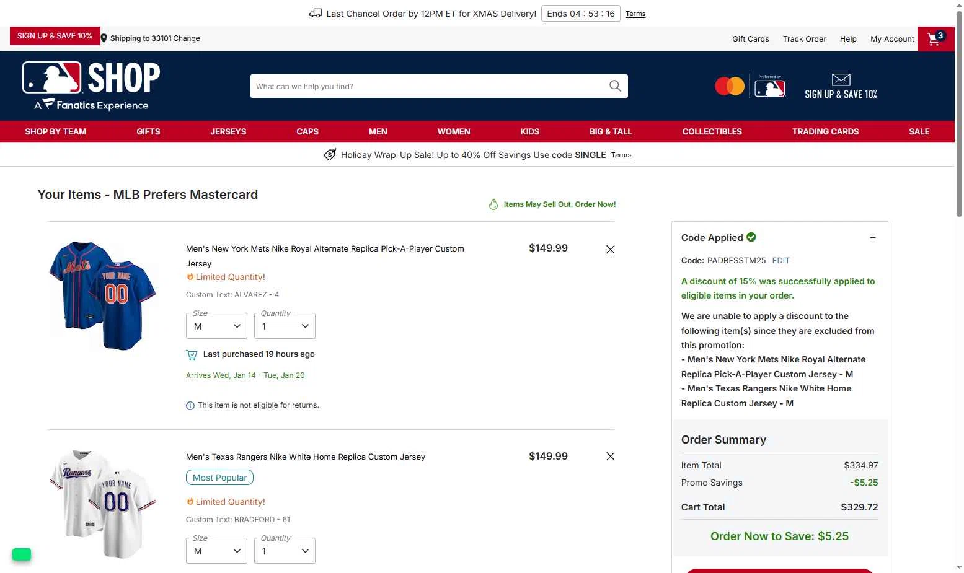Open the CAPS menu
This screenshot has width=964, height=573.
click(307, 131)
